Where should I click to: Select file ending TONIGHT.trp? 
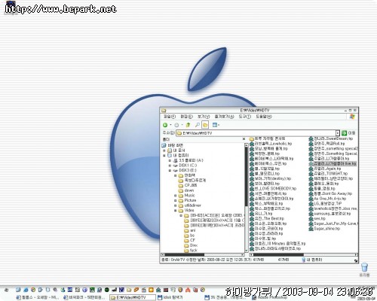pyautogui.click(x=328, y=174)
